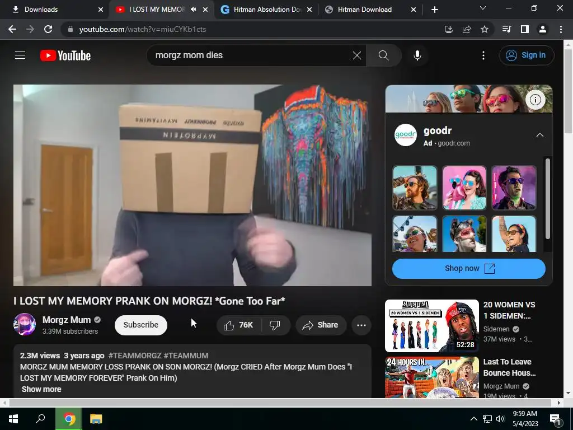573x430 pixels.
Task: Open volume control in system tray
Action: 500,419
